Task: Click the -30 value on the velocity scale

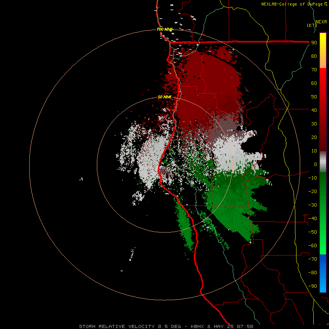Action: [313, 205]
